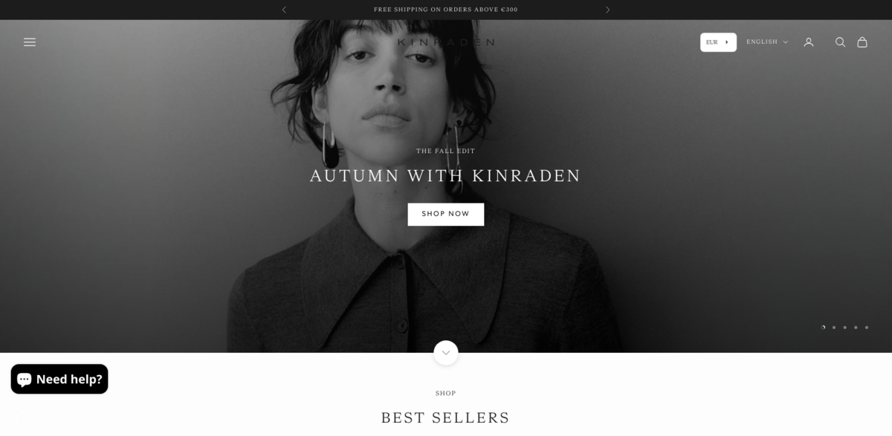Select the second slideshow dot
This screenshot has width=892, height=436.
[834, 327]
